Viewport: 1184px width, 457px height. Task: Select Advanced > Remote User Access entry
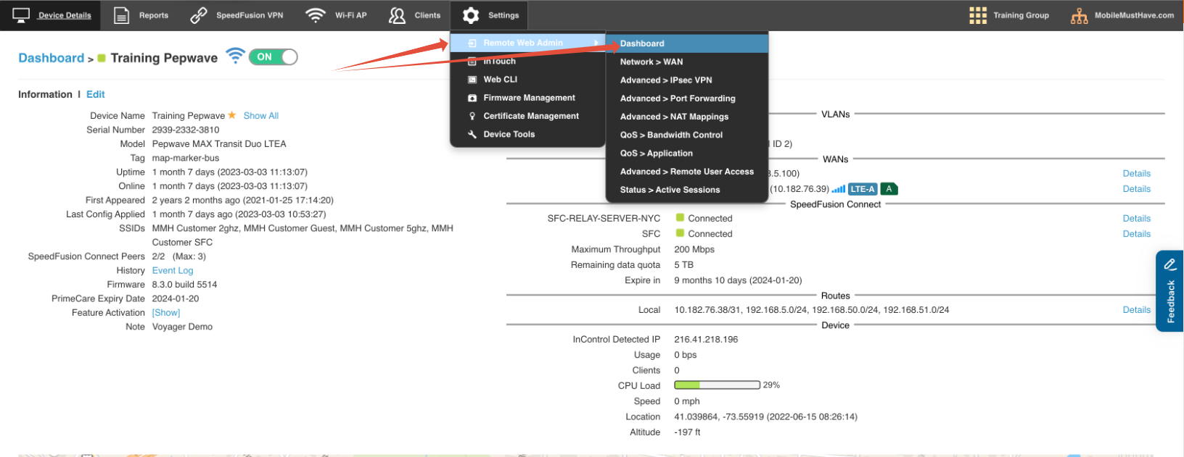(x=687, y=172)
